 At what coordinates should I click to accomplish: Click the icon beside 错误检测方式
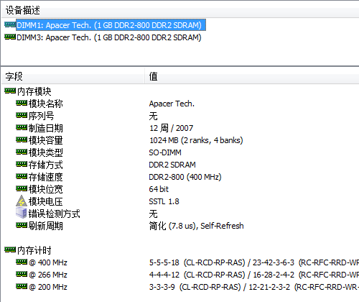pos(22,213)
